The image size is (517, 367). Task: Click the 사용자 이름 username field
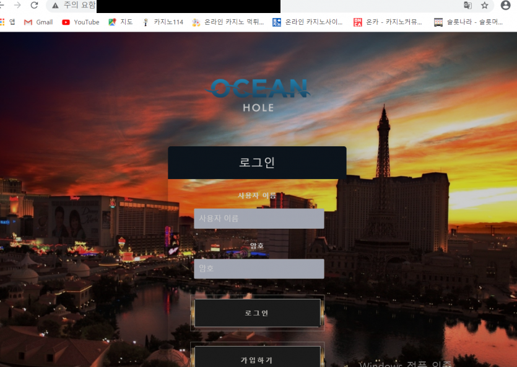click(259, 218)
